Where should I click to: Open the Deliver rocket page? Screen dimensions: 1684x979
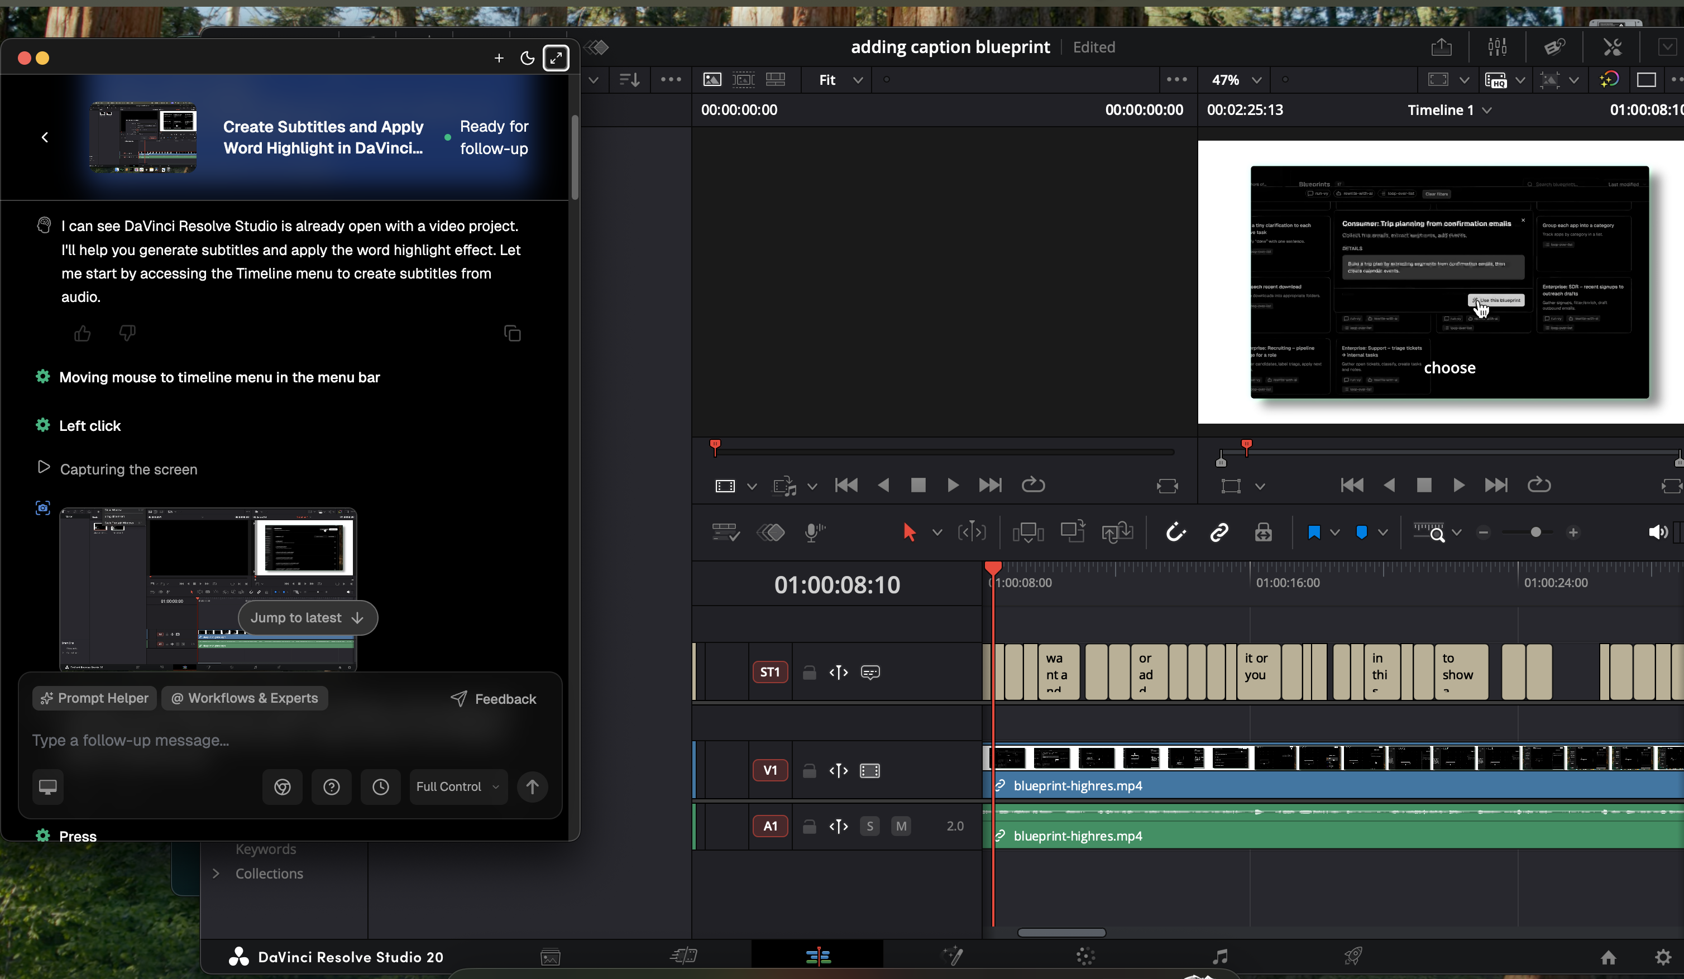click(x=1352, y=957)
